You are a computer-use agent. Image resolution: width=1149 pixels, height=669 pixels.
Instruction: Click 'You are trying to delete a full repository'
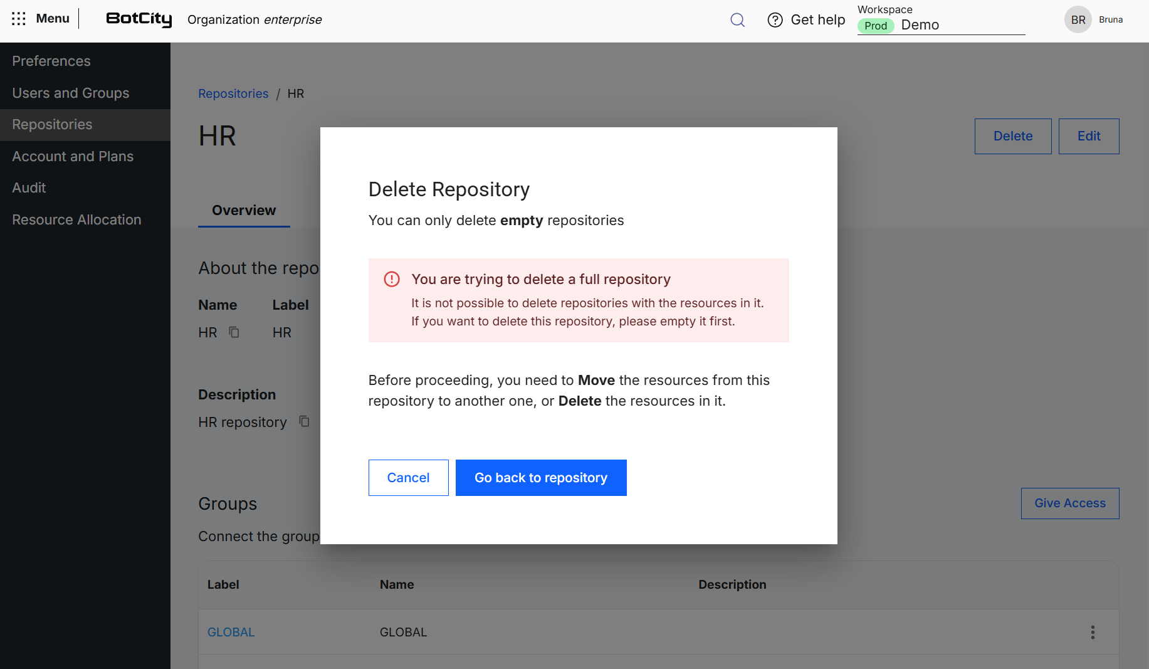click(x=541, y=279)
